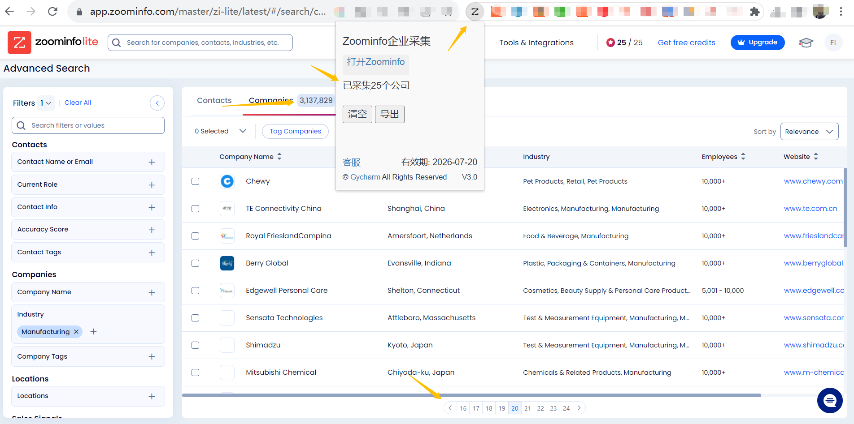
Task: Select the Chewy row checkbox
Action: pyautogui.click(x=195, y=181)
